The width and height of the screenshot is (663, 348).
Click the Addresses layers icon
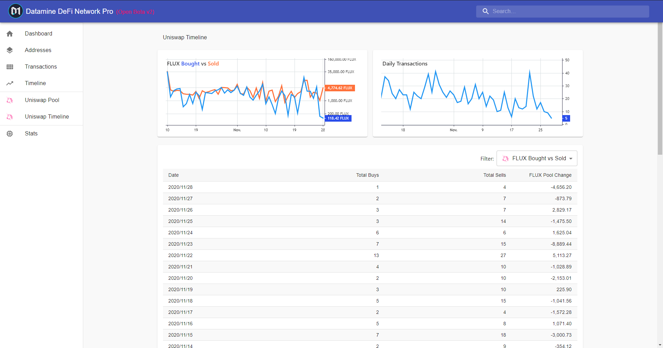pyautogui.click(x=10, y=50)
